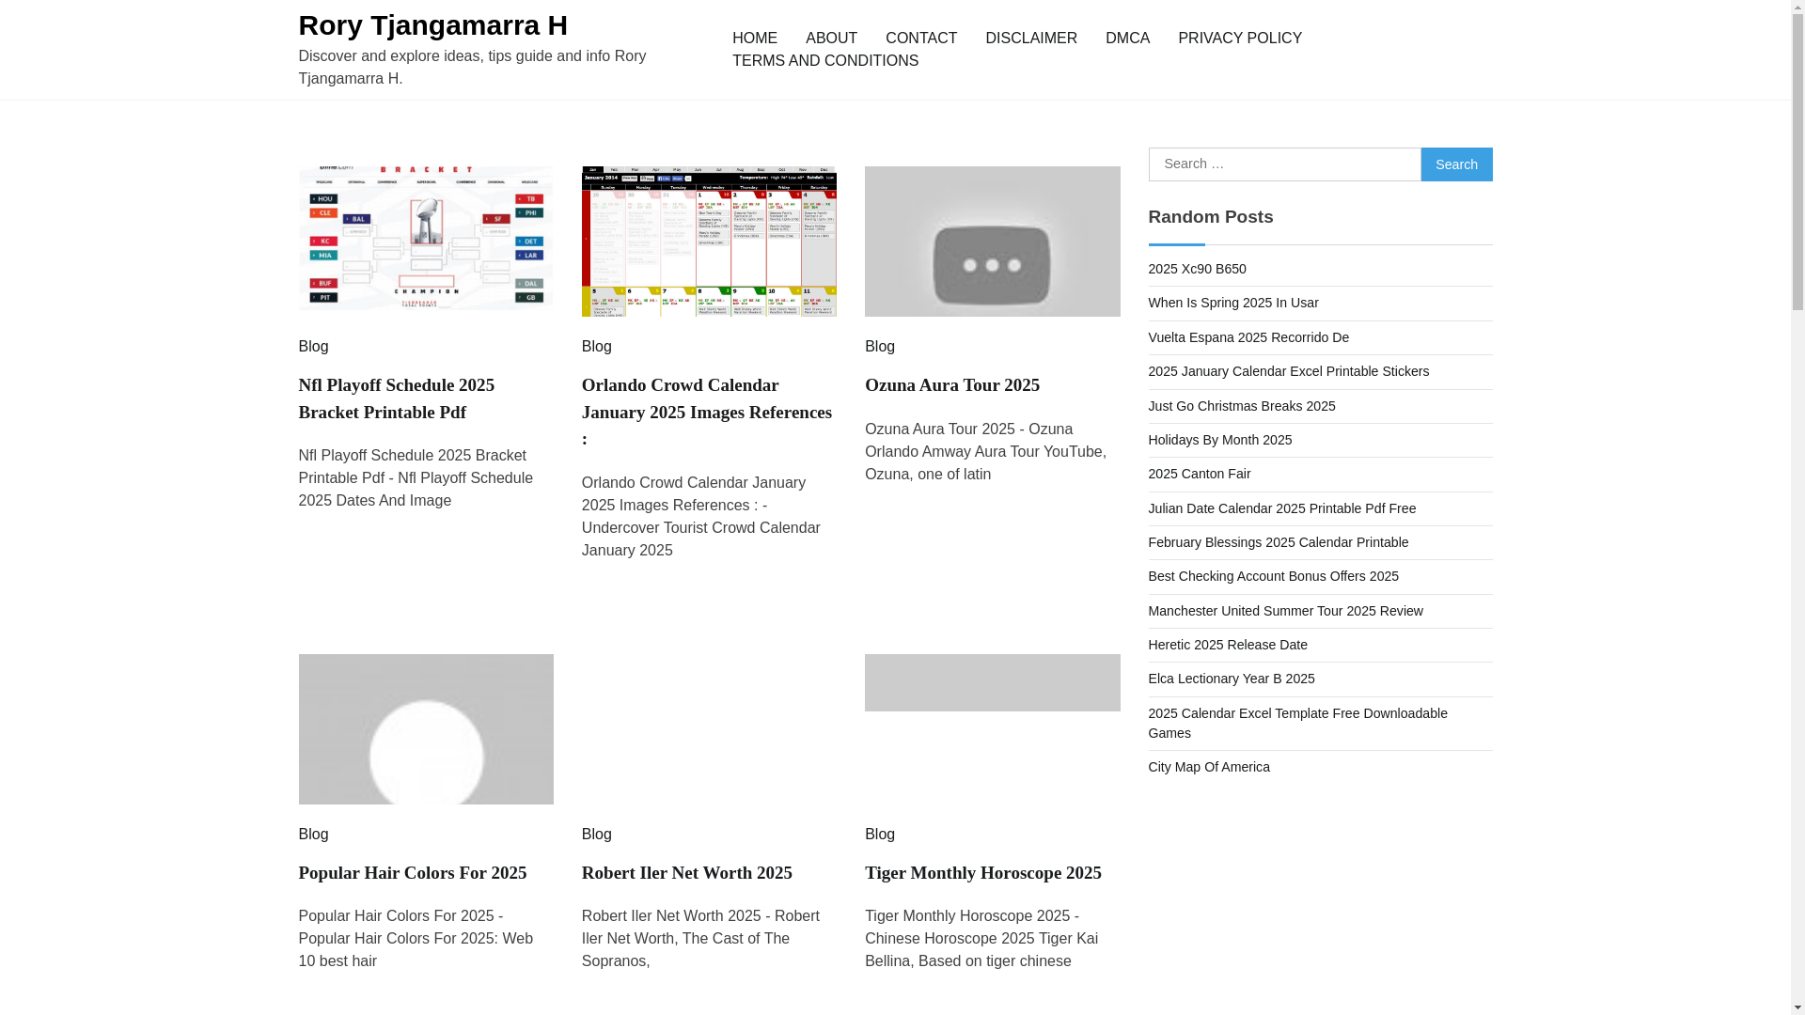Open the ABOUT page link
This screenshot has width=1805, height=1015.
click(831, 39)
